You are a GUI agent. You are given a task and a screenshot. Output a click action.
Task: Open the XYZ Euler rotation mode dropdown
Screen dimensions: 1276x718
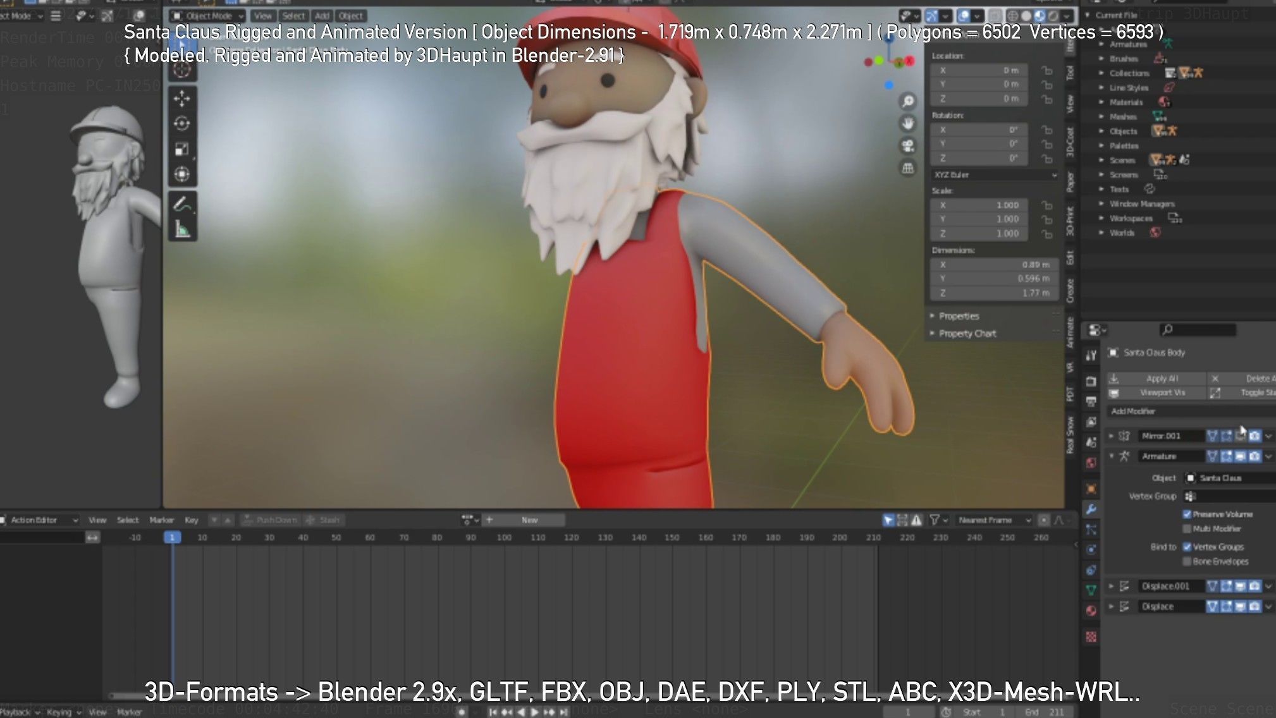click(995, 175)
